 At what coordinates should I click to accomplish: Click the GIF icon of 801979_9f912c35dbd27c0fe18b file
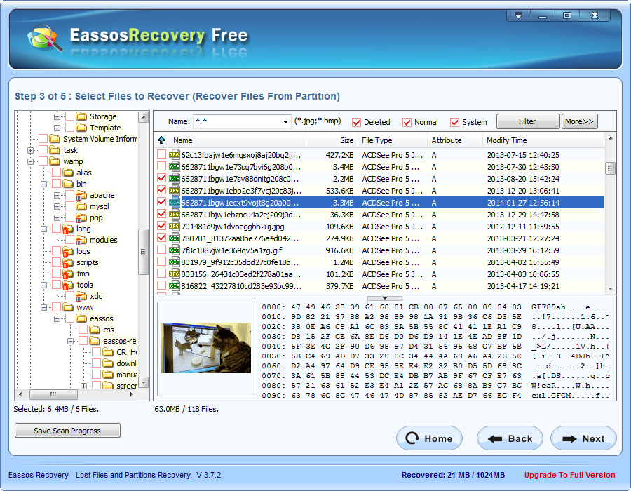pos(175,262)
